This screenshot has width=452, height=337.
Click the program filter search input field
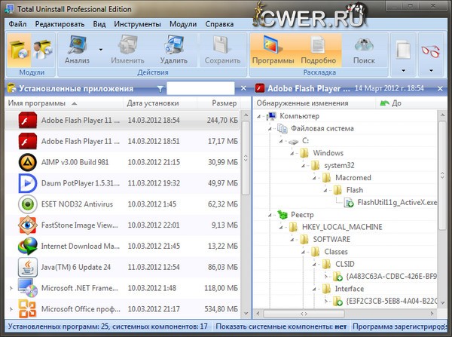(200, 88)
